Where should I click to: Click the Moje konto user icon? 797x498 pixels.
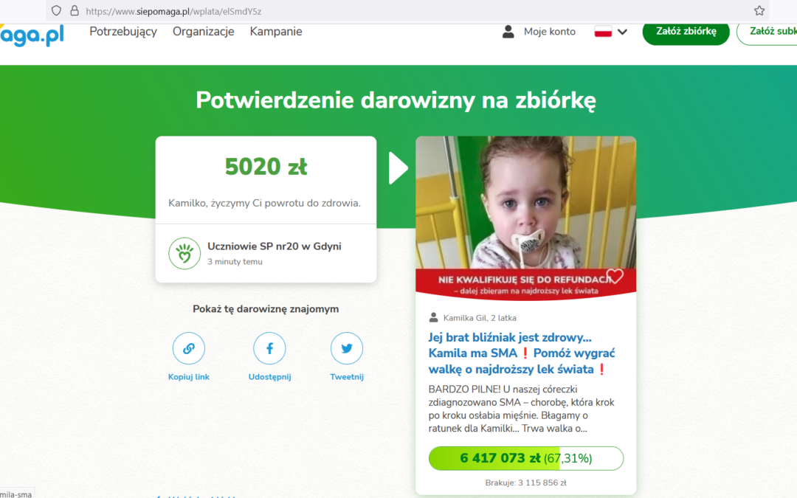[x=508, y=32]
